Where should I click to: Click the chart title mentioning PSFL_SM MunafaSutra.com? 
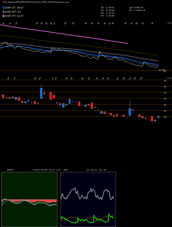(x=36, y=2)
